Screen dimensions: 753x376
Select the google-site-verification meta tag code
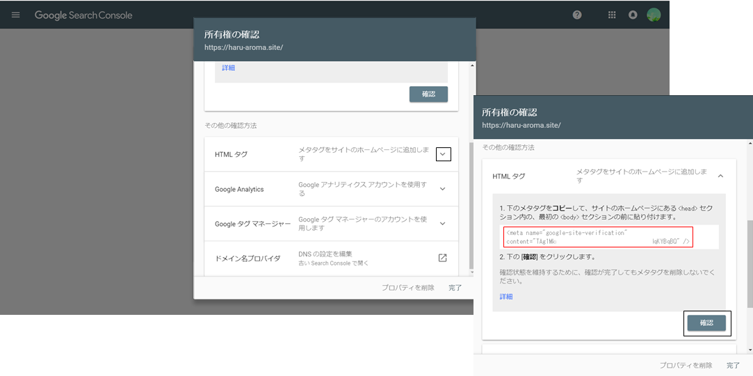(598, 237)
